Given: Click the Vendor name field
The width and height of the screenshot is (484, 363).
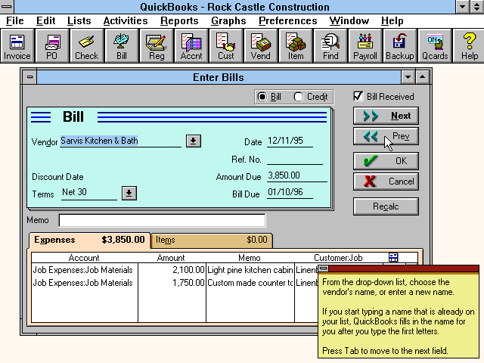Looking at the screenshot, I should [x=121, y=141].
